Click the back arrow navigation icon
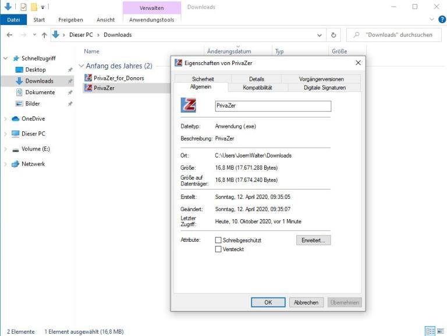 (x=9, y=35)
